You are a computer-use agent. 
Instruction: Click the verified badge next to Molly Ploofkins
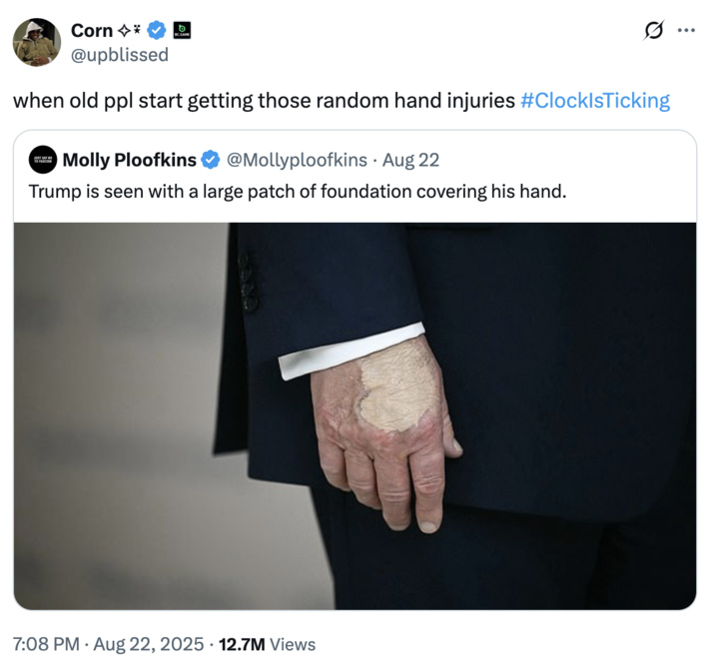click(211, 160)
